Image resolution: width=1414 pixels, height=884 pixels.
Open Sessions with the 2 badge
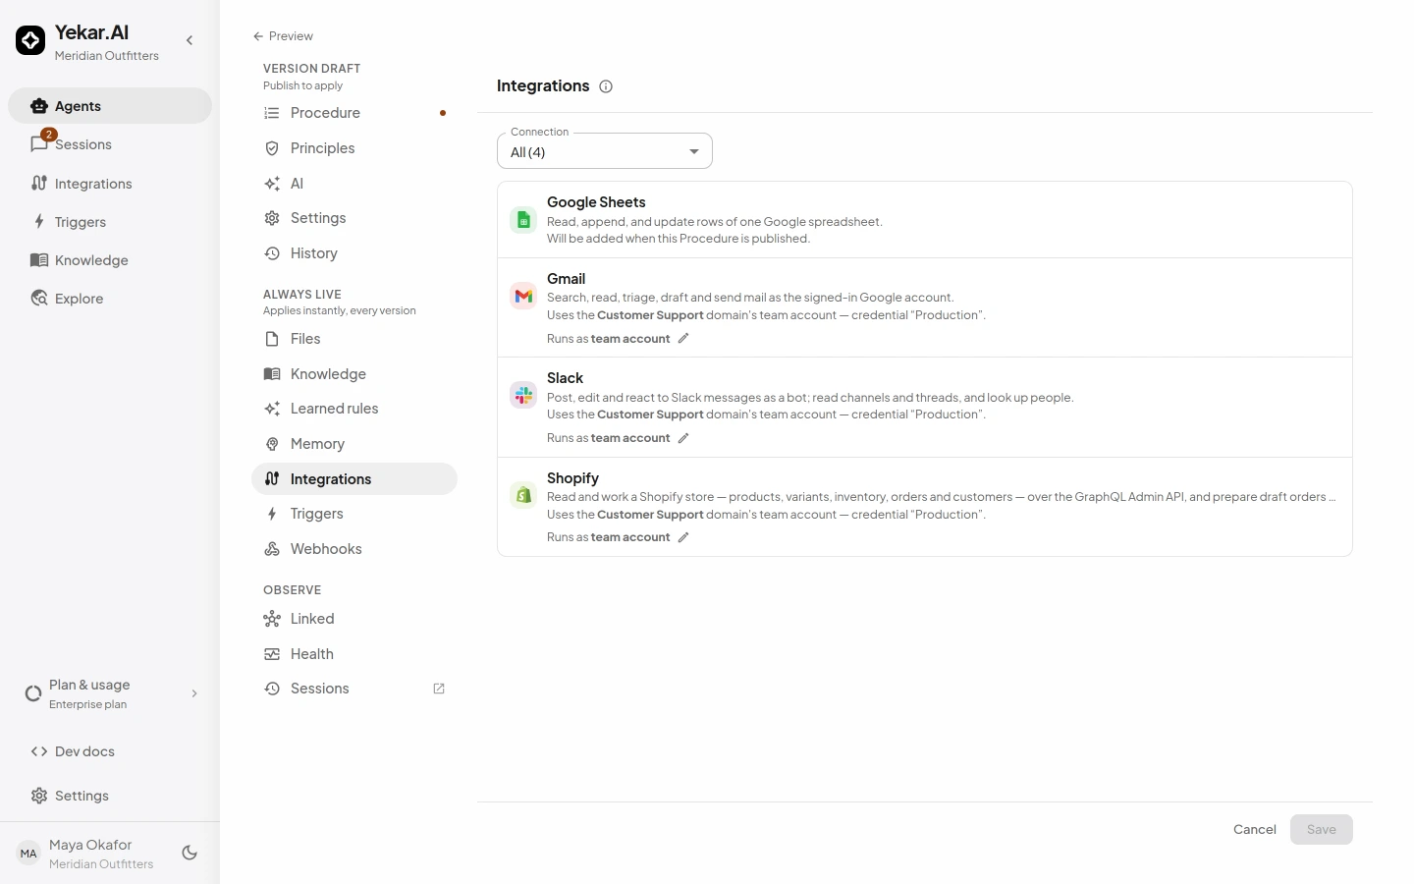tap(110, 144)
